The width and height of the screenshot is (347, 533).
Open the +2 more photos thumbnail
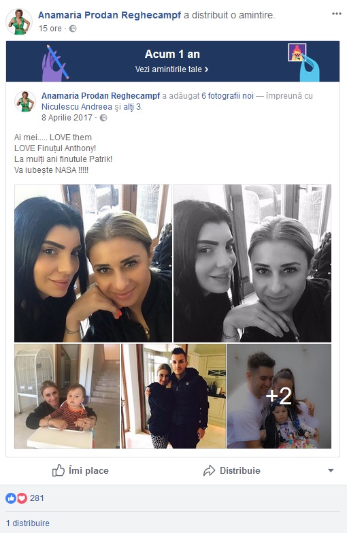coord(279,396)
